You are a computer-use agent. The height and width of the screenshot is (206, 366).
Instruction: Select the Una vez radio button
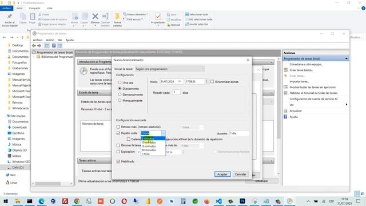coord(120,82)
